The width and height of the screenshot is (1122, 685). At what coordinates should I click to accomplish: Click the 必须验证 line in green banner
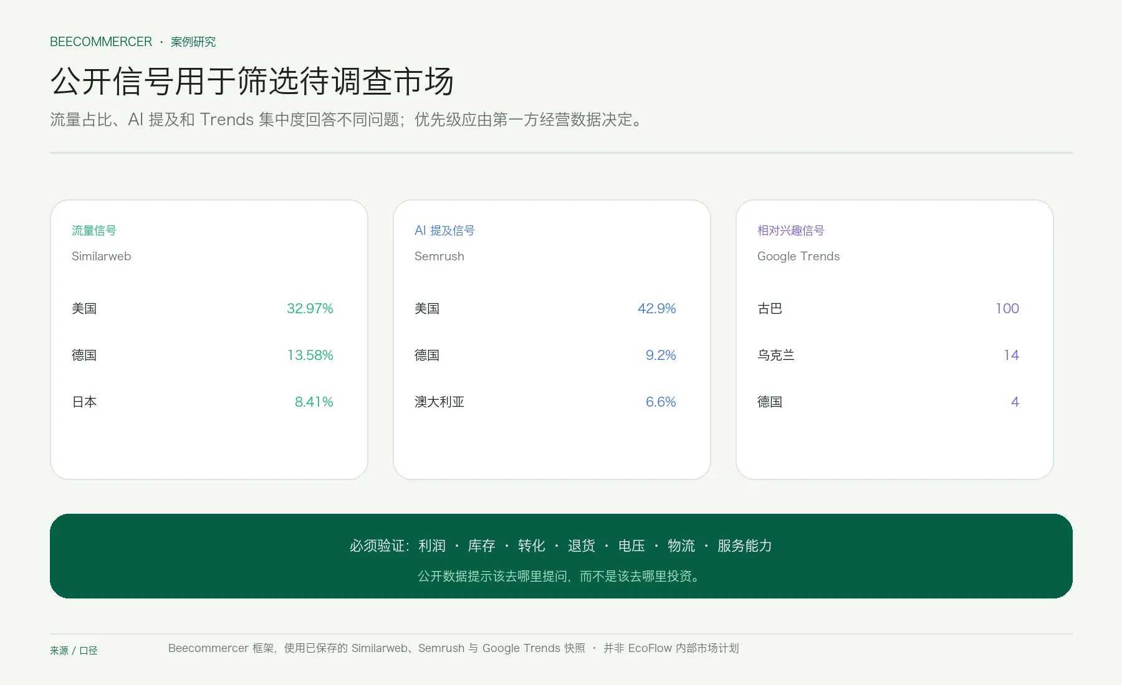point(561,546)
